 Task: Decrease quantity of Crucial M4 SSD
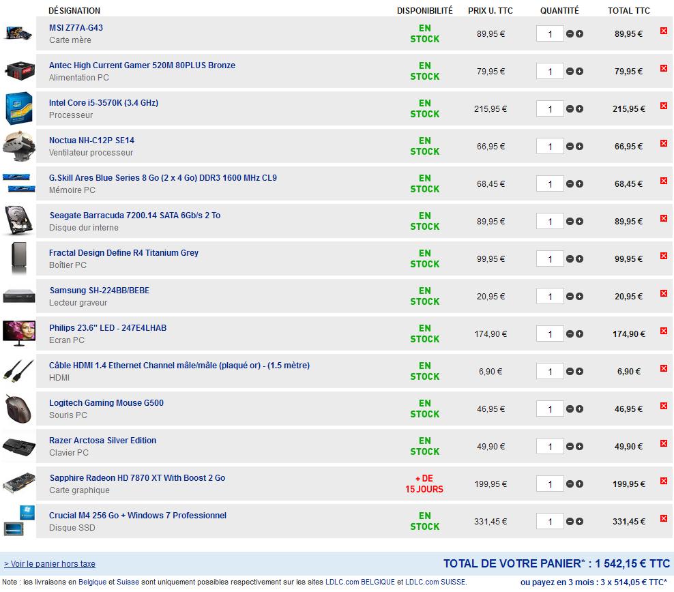pyautogui.click(x=570, y=521)
